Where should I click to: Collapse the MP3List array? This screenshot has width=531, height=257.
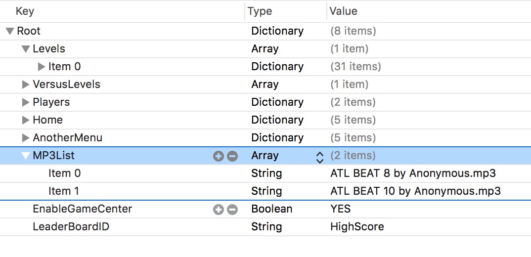pos(26,156)
